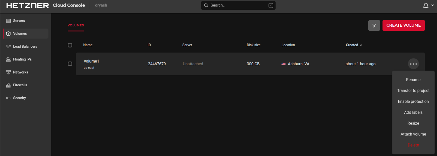This screenshot has width=437, height=156.
Task: Open Networks using its sidebar icon
Action: pos(8,72)
